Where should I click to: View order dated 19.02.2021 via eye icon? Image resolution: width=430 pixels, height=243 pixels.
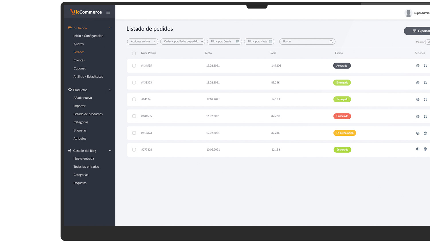point(418,66)
